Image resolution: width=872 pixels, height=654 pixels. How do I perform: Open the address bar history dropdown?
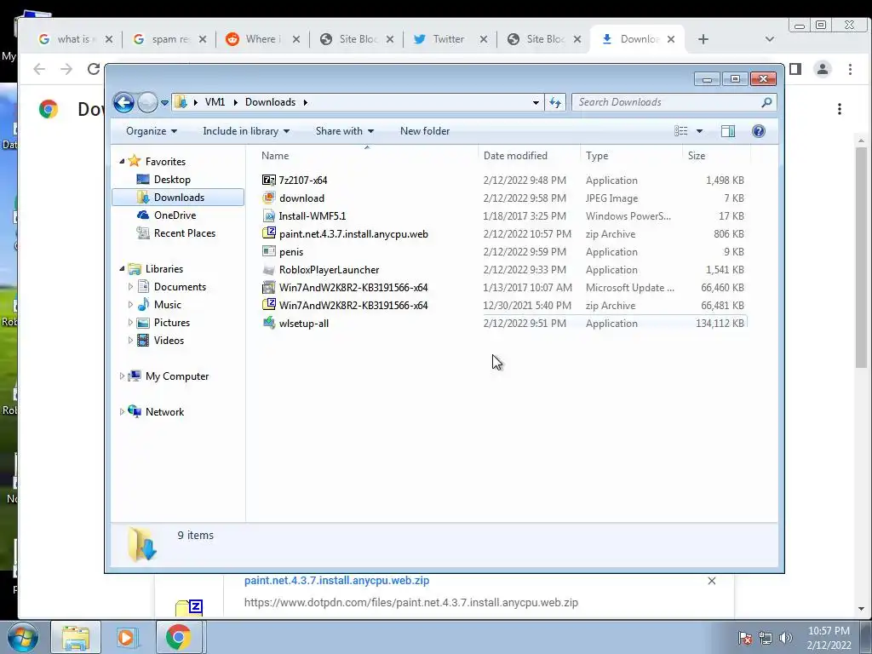pos(536,103)
